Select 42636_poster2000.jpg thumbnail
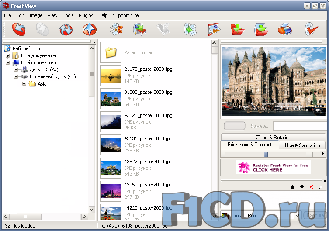 [111, 145]
